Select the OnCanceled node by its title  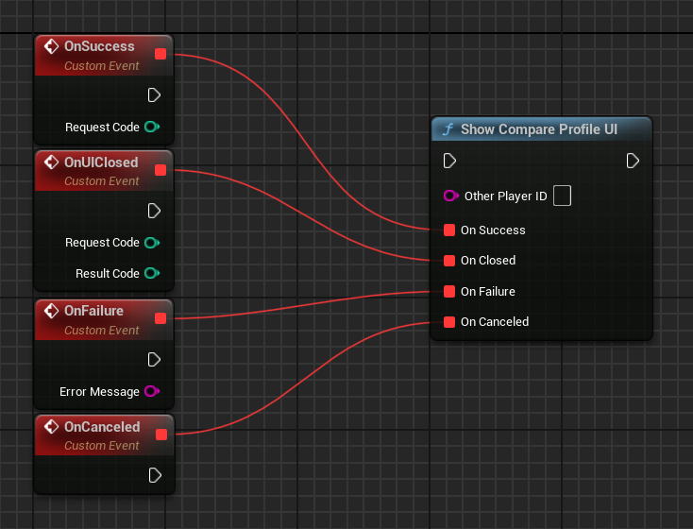pyautogui.click(x=102, y=427)
